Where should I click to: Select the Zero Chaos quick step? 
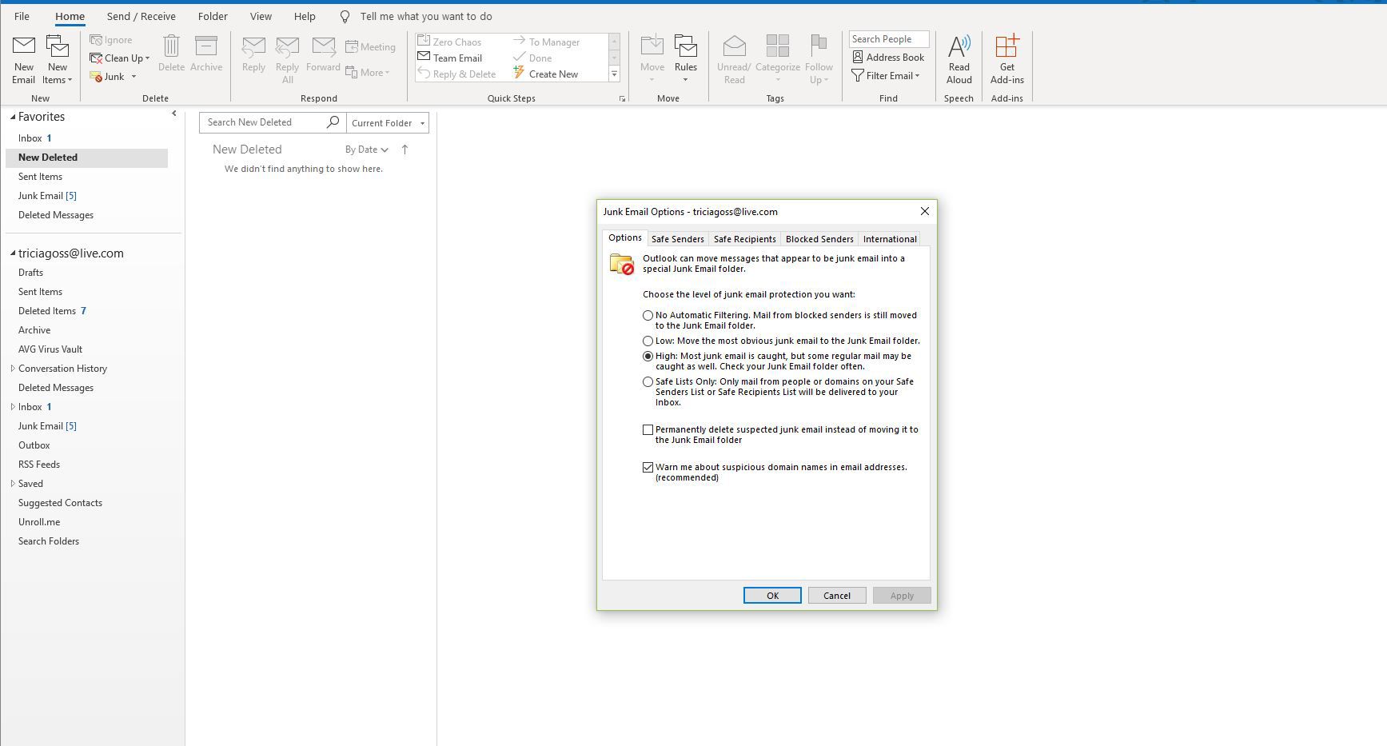[449, 42]
